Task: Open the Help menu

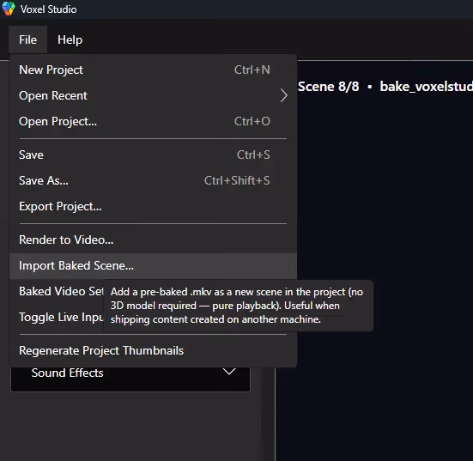Action: coord(70,39)
